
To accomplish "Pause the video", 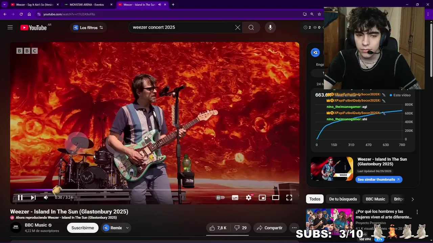I will 20,197.
